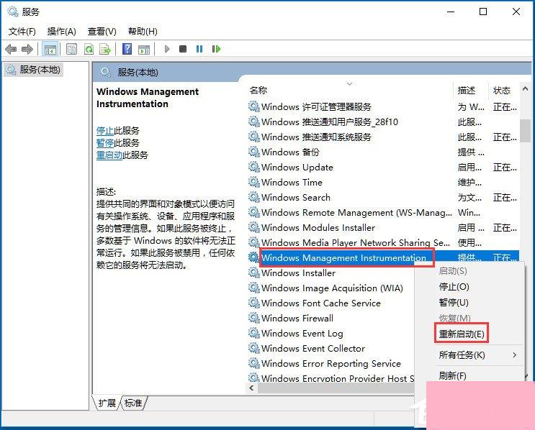Select 服务(本地) tree node
Image resolution: width=535 pixels, height=430 pixels.
click(x=34, y=70)
